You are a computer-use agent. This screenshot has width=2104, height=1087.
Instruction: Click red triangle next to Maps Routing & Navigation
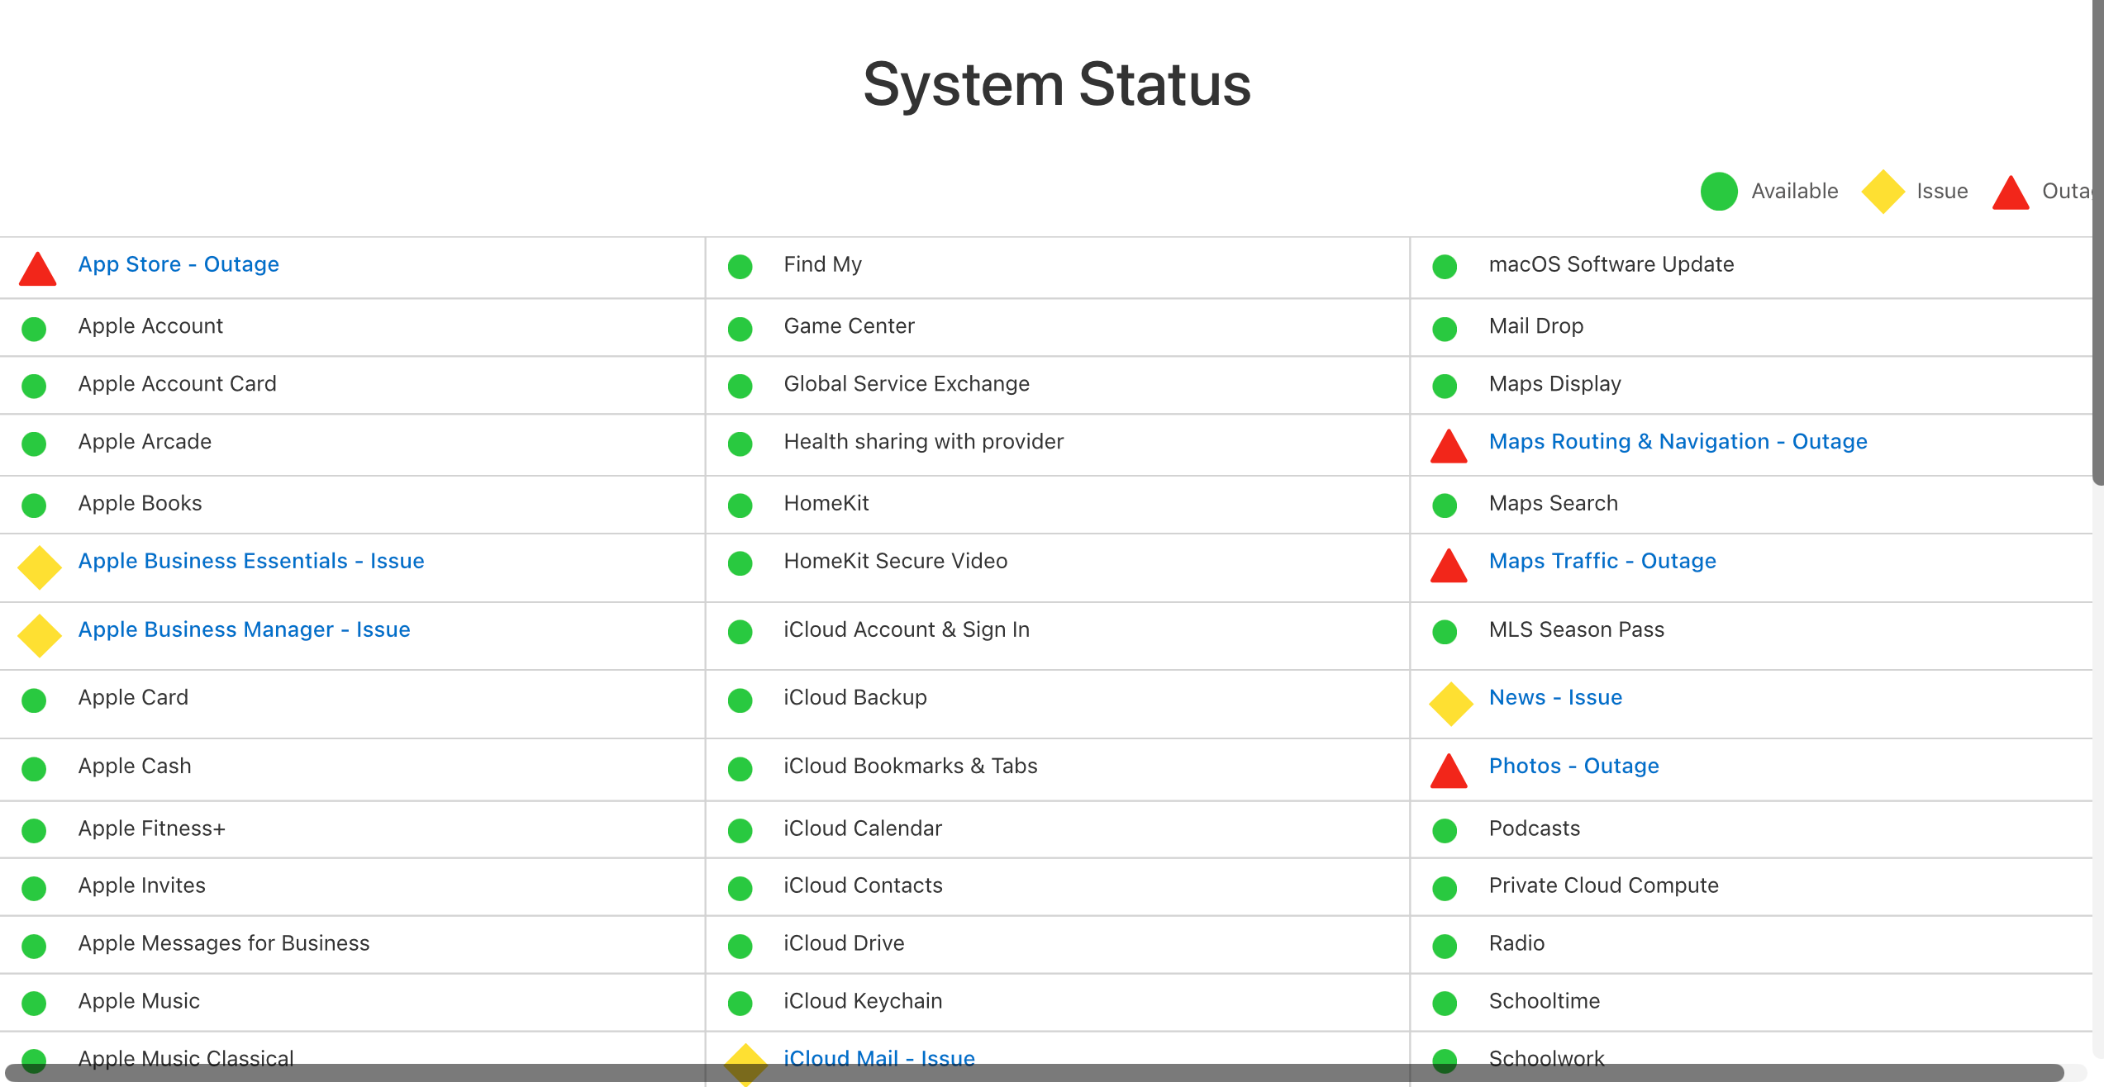(1448, 447)
